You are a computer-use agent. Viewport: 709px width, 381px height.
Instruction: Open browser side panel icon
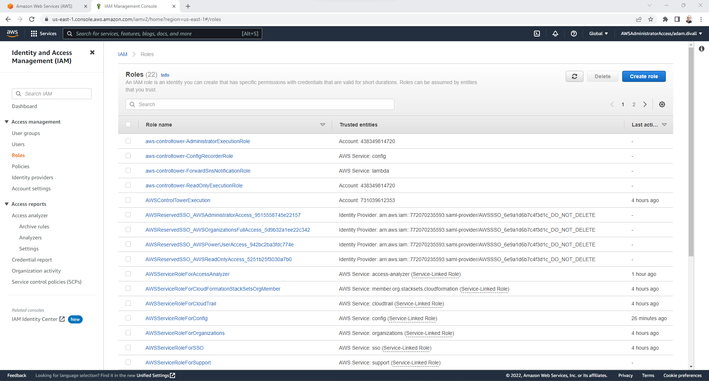point(677,19)
